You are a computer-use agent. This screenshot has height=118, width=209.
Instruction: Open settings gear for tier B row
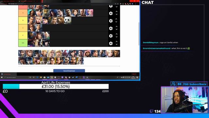[111, 21]
